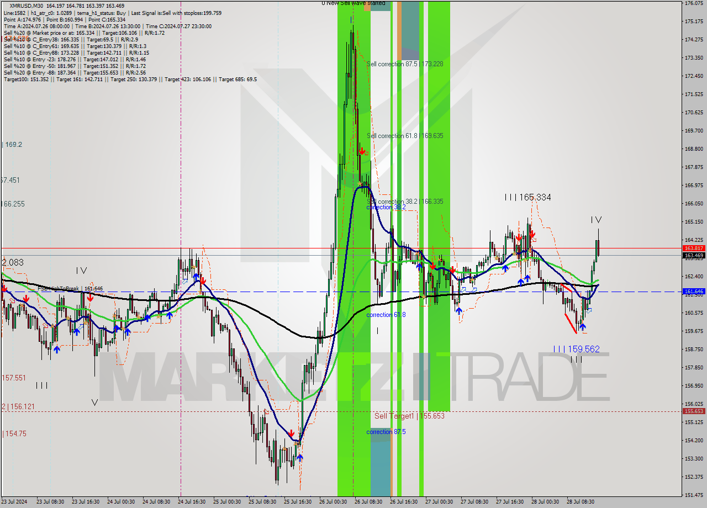707x508 pixels.
Task: Click '27 Jul 16:30' on the time axis
Action: [510, 502]
